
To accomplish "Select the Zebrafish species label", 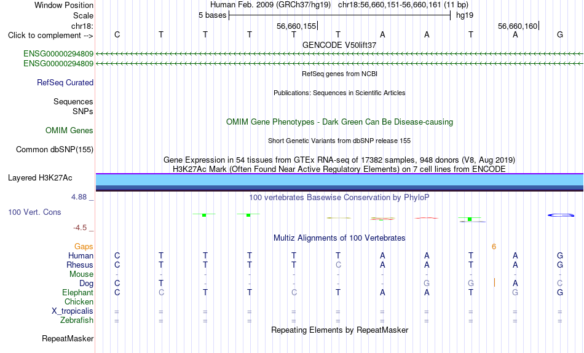I will click(77, 320).
